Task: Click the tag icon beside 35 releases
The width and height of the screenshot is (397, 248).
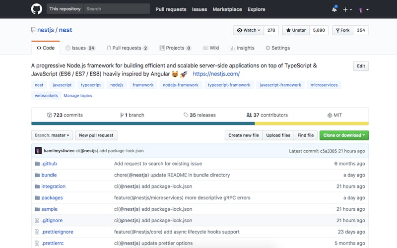Action: [x=186, y=115]
